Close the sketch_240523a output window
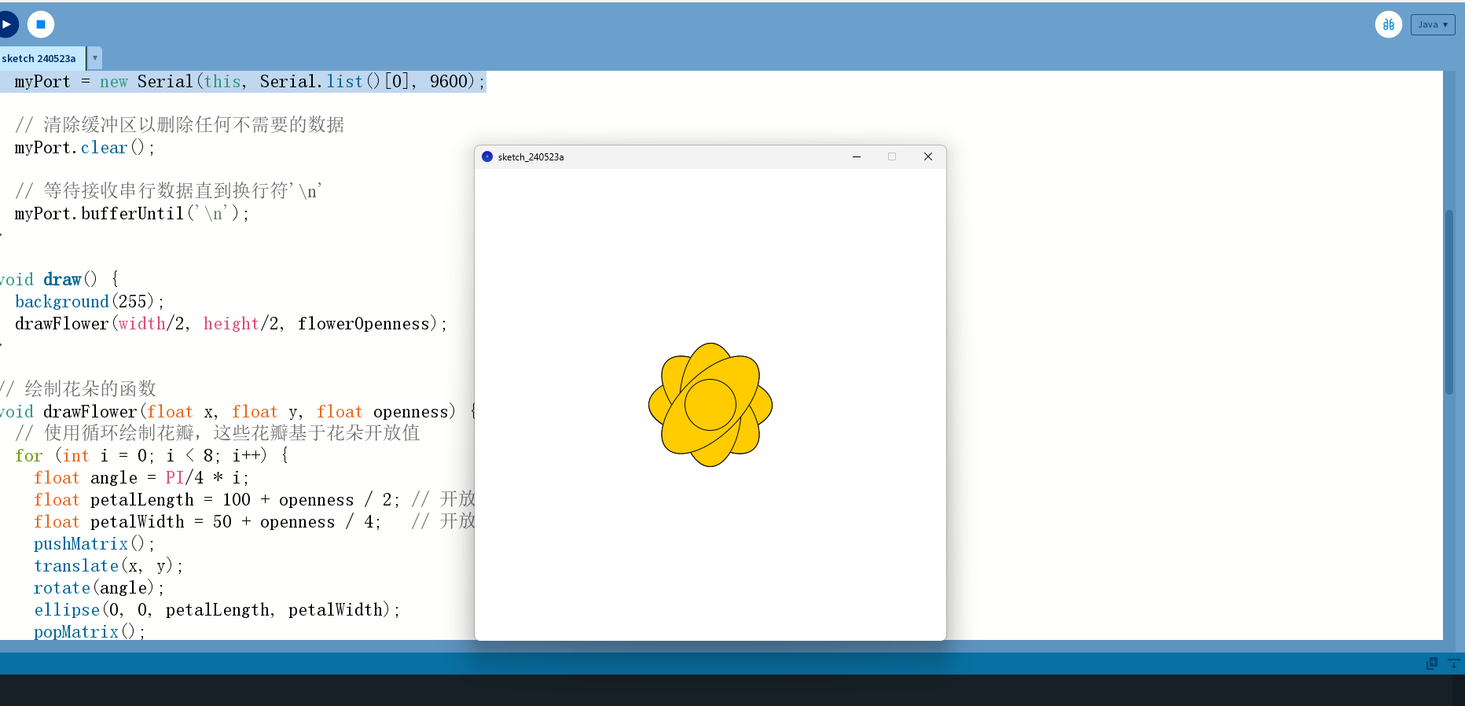The width and height of the screenshot is (1465, 706). 928,156
